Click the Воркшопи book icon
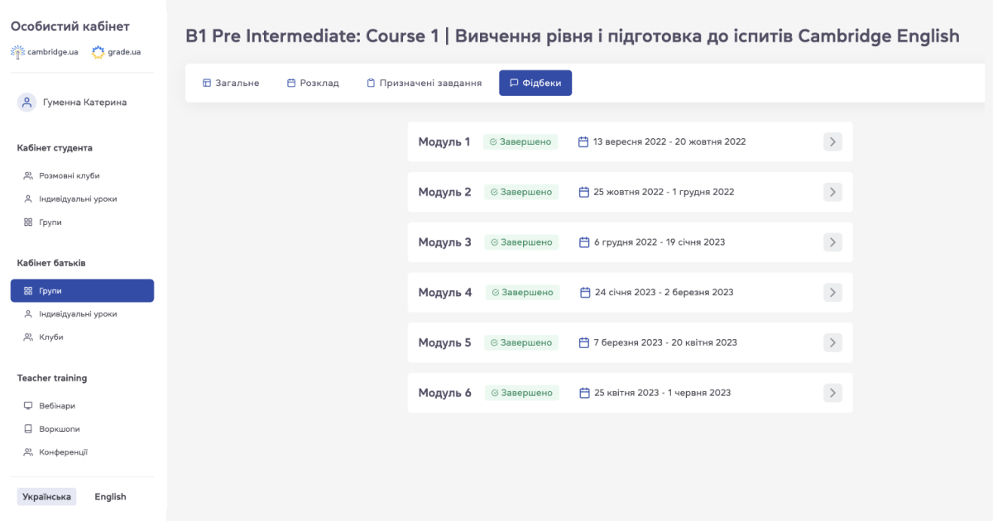 click(28, 429)
